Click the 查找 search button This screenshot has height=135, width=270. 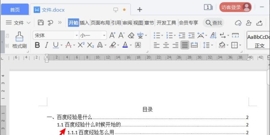tap(214, 23)
